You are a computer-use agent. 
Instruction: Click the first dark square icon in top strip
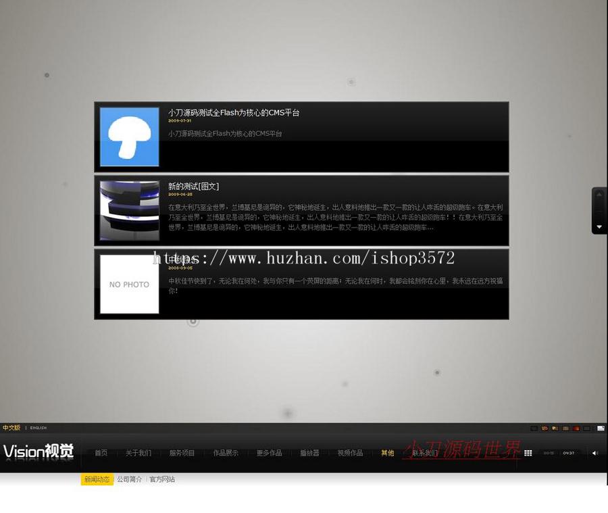click(x=534, y=428)
